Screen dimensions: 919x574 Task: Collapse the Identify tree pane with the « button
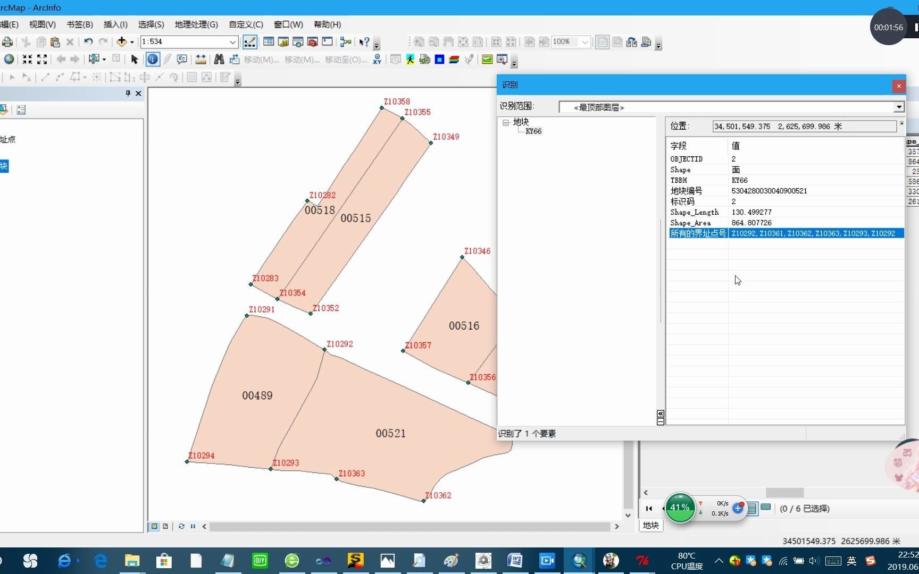point(661,413)
